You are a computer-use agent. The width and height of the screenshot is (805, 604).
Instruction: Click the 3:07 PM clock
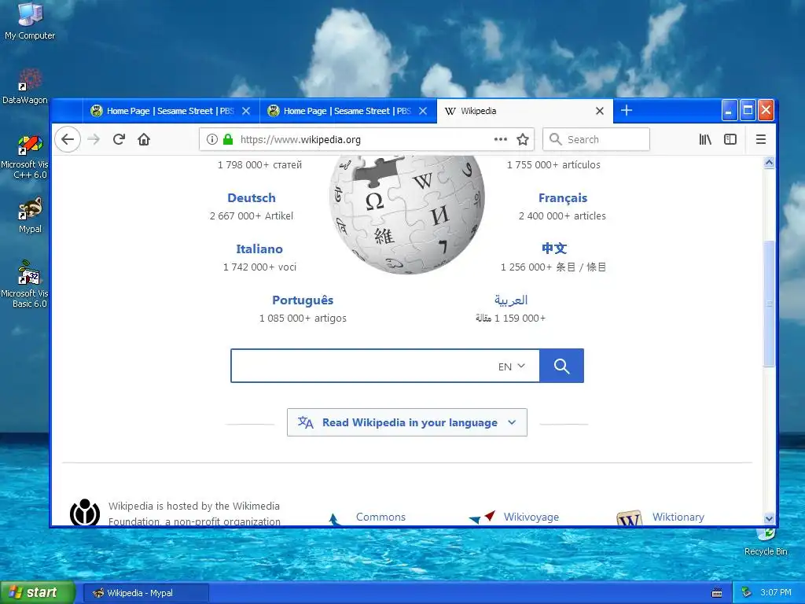click(x=776, y=592)
